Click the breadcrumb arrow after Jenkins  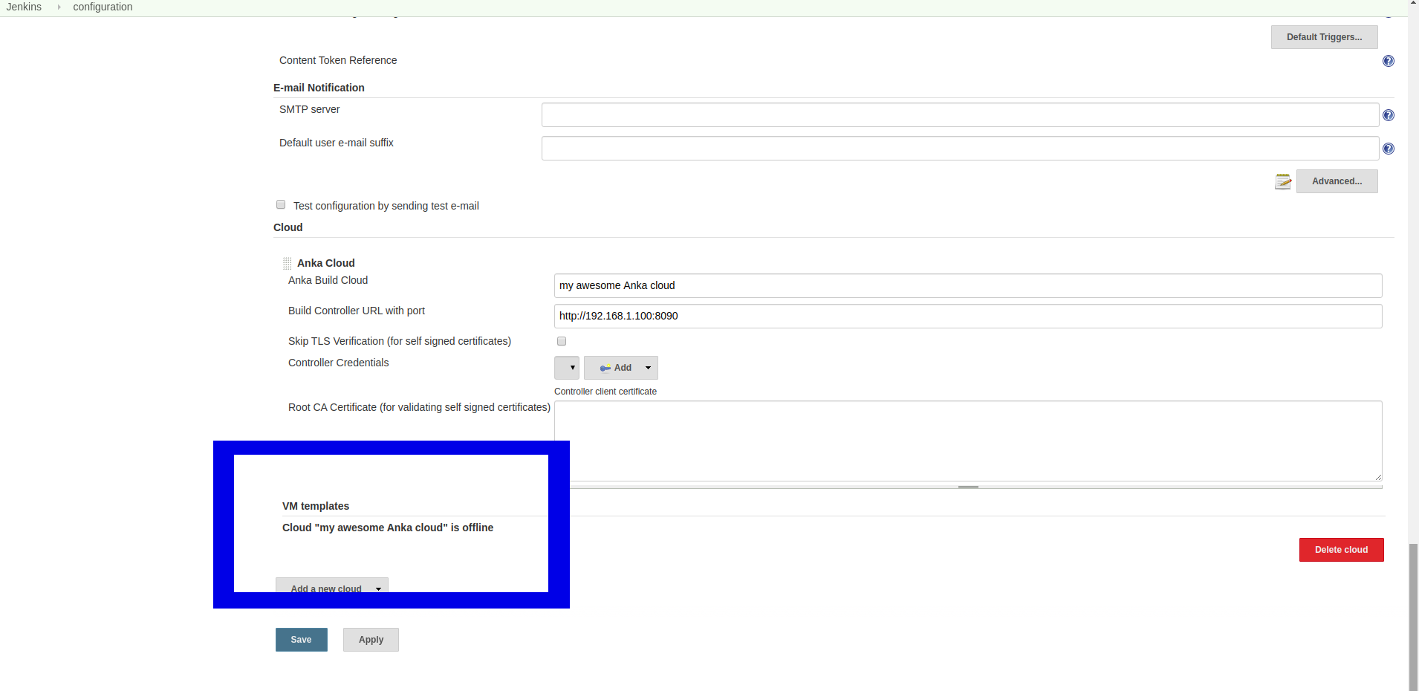tap(59, 7)
